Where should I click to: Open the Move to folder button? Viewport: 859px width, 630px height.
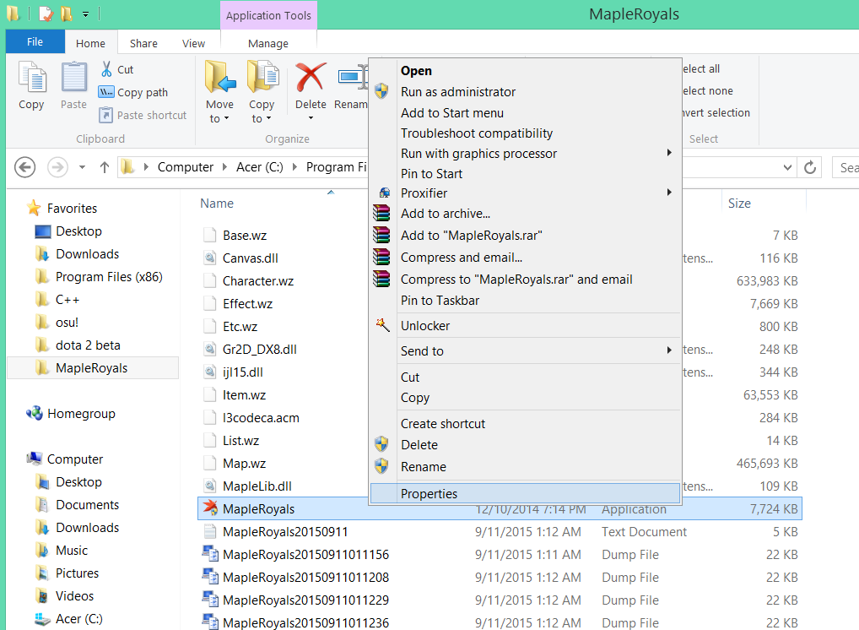(220, 93)
